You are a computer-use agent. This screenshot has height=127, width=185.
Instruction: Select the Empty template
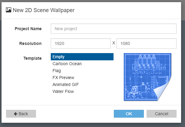[82, 57]
